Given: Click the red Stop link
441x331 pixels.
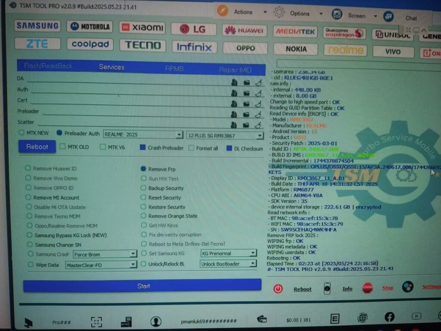Looking at the screenshot, I should tap(388, 287).
